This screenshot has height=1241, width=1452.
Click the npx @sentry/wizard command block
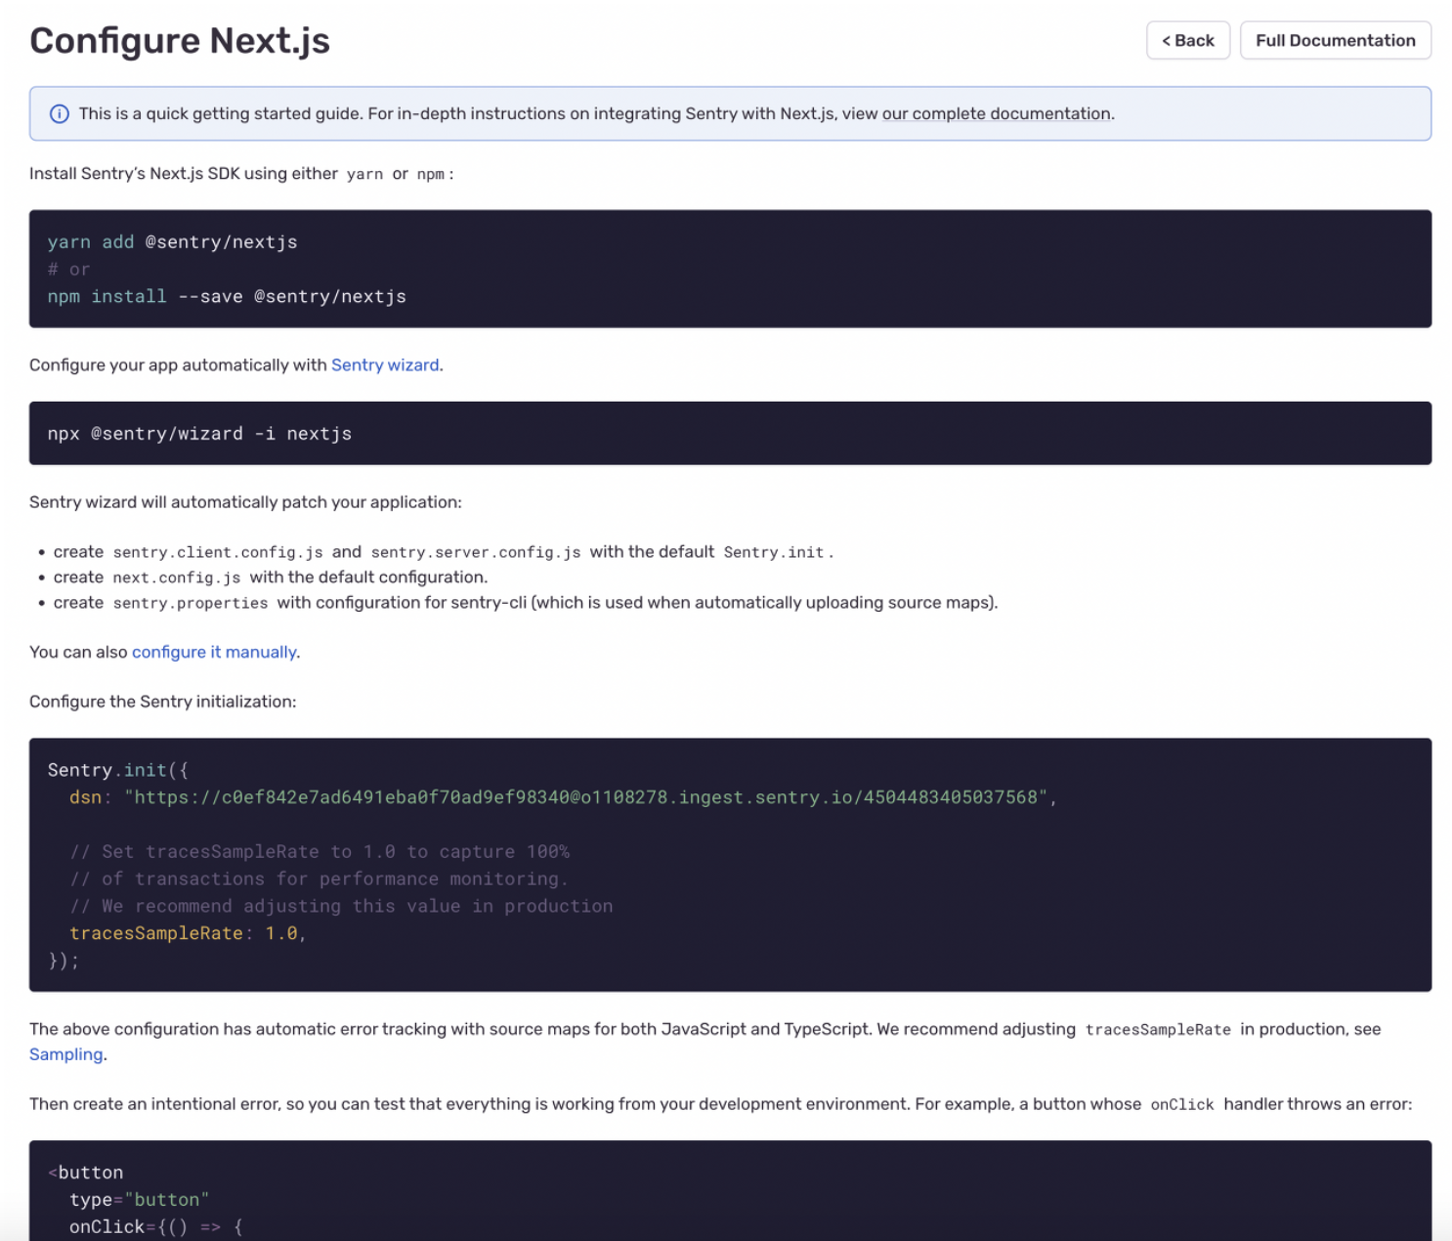pos(199,434)
